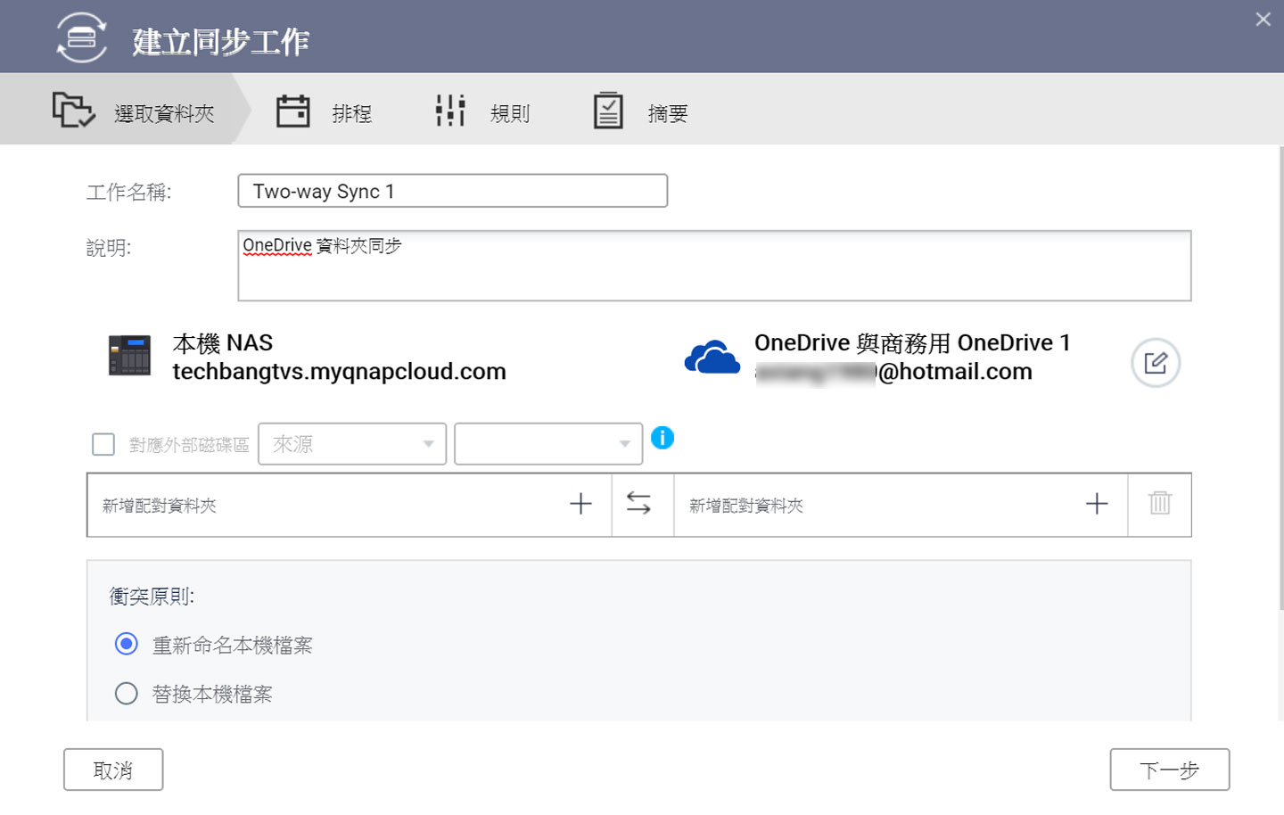
Task: Select the 替換本機檔案 conflict option
Action: 127,693
